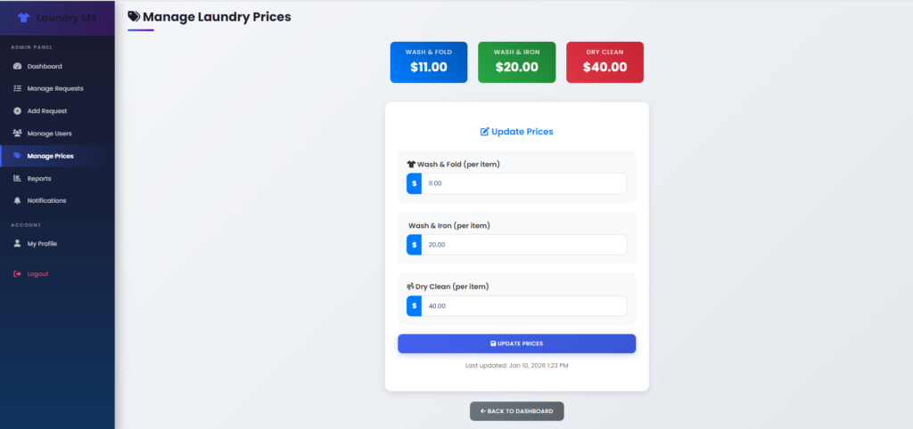Click the price tags icon beside page title

coord(134,16)
